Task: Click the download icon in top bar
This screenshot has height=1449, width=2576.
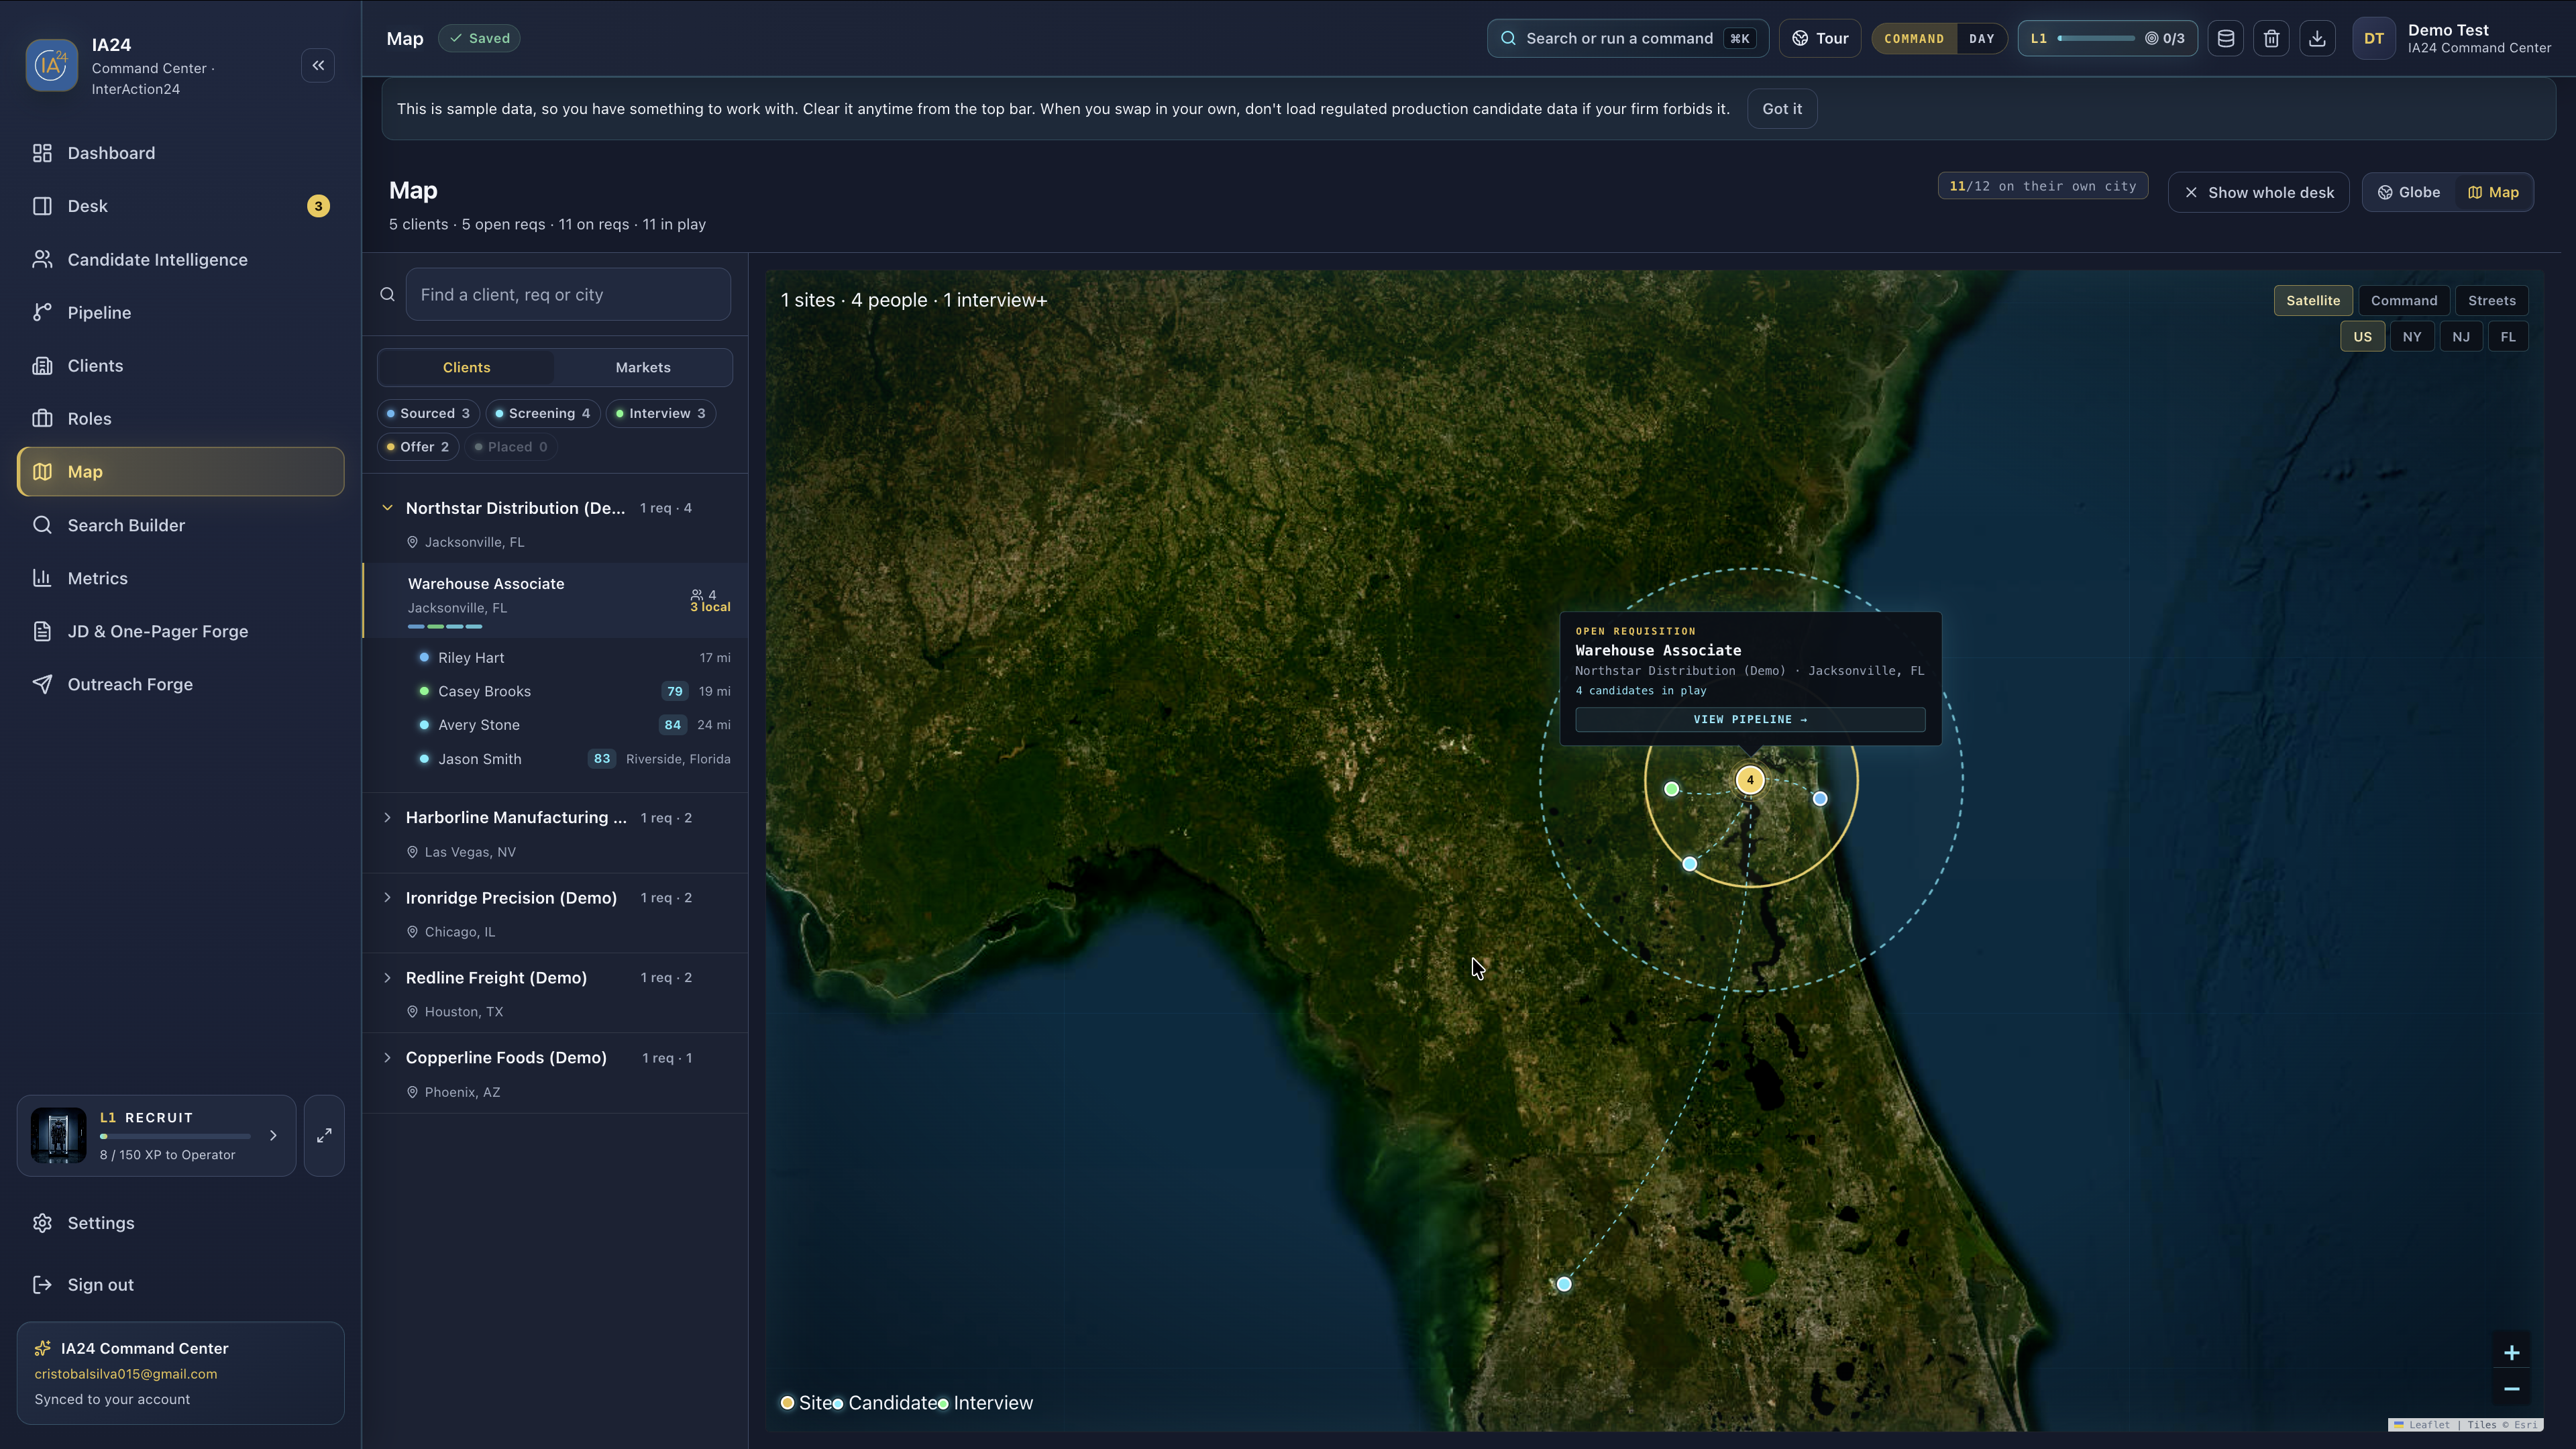Action: [x=2317, y=39]
